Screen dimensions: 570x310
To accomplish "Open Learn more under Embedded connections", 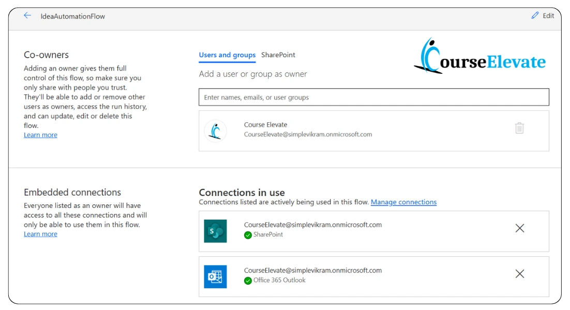I will (40, 234).
